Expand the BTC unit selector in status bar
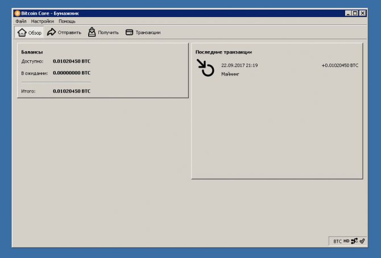This screenshot has width=381, height=258. click(337, 242)
